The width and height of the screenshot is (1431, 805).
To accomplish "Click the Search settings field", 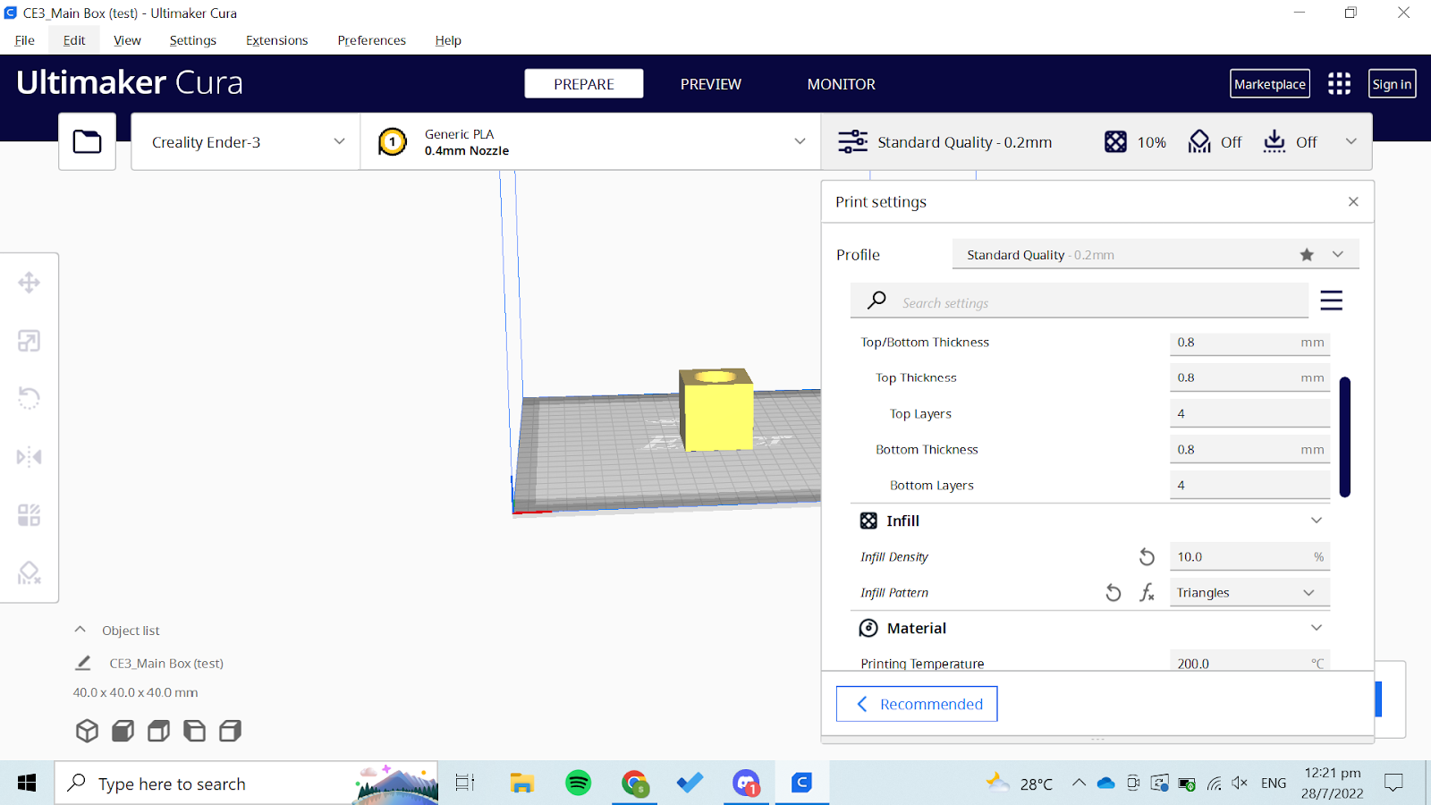I will tap(1080, 301).
